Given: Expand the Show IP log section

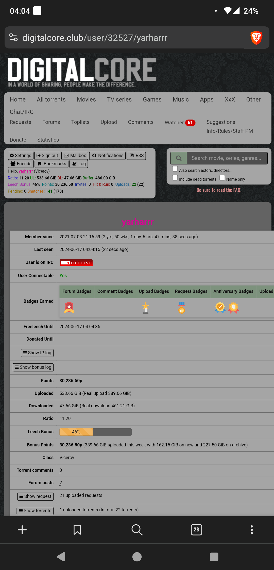Looking at the screenshot, I should [x=37, y=353].
